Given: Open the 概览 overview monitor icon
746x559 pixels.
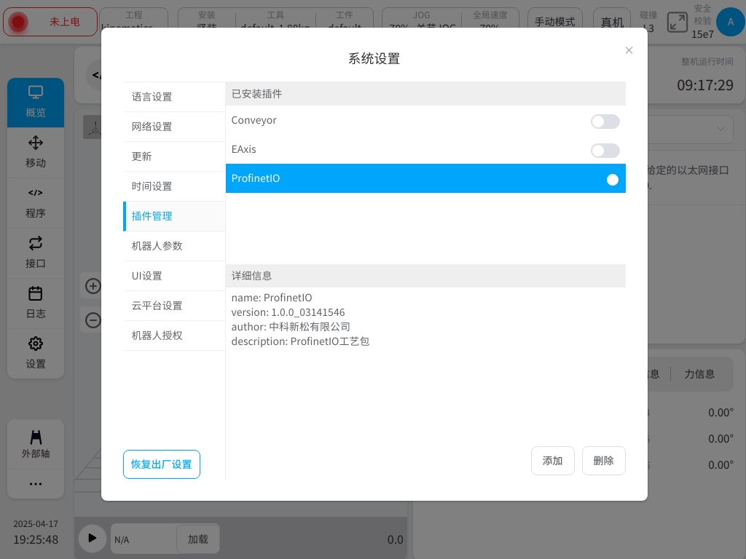Looking at the screenshot, I should click(x=36, y=93).
